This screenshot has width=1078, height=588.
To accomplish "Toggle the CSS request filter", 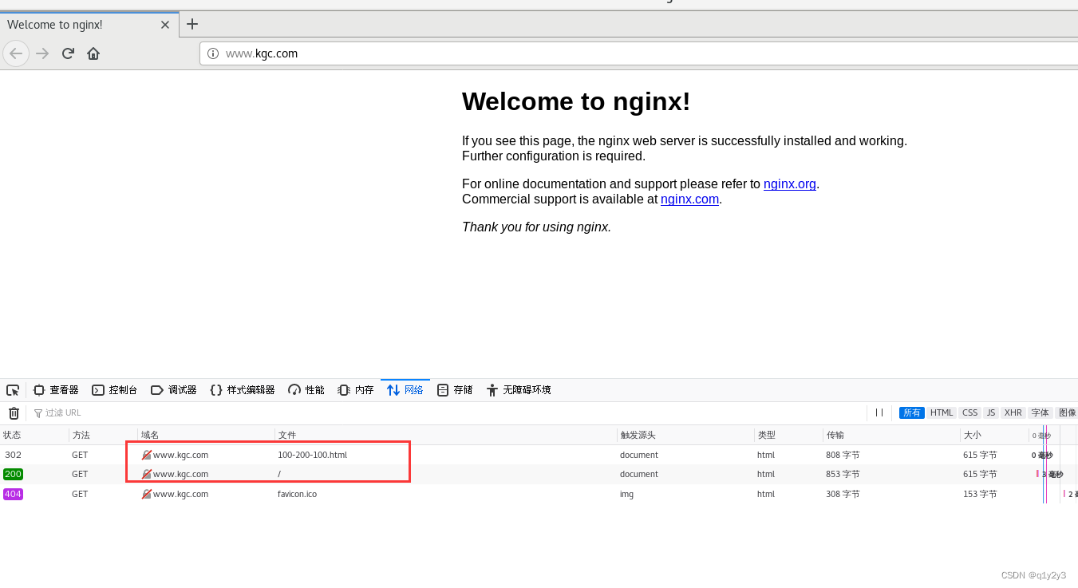I will [969, 412].
